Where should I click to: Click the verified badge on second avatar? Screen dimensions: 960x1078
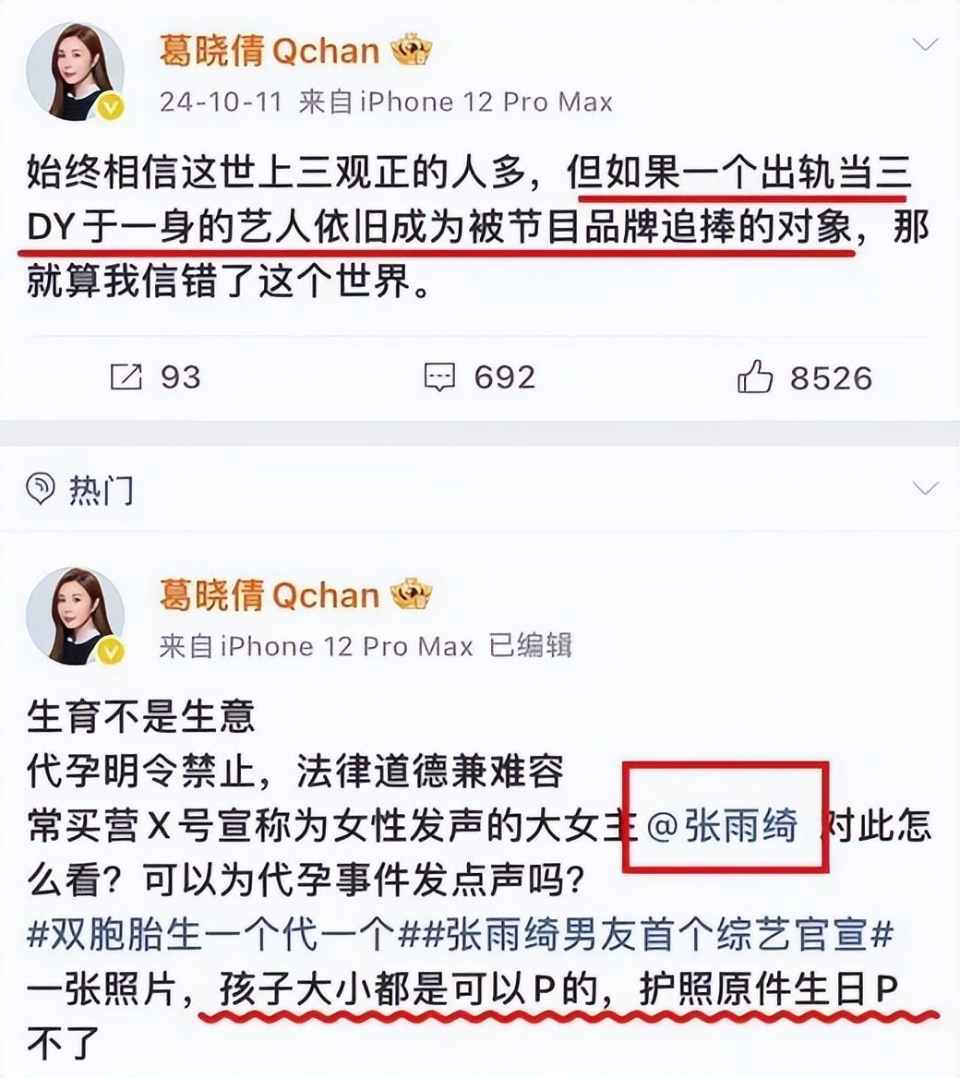112,652
